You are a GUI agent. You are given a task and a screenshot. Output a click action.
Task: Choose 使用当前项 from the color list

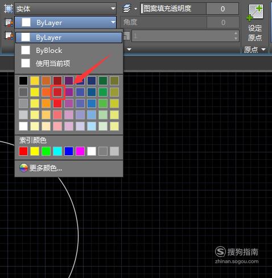(69, 63)
